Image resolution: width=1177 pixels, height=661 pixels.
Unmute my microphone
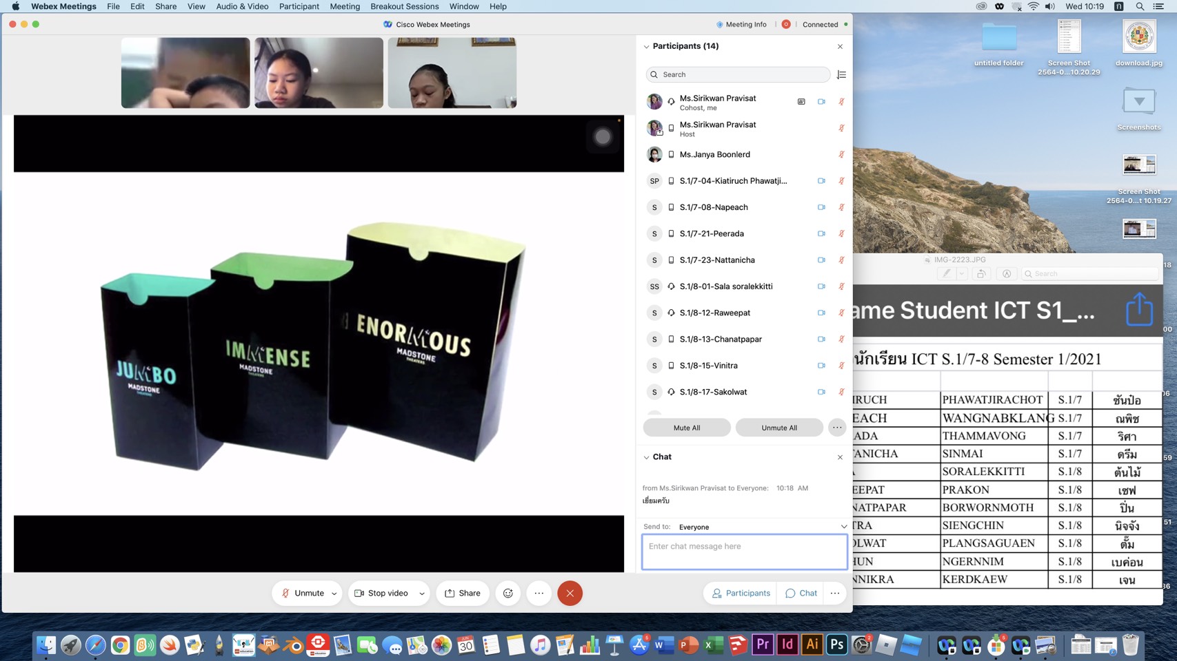point(302,593)
